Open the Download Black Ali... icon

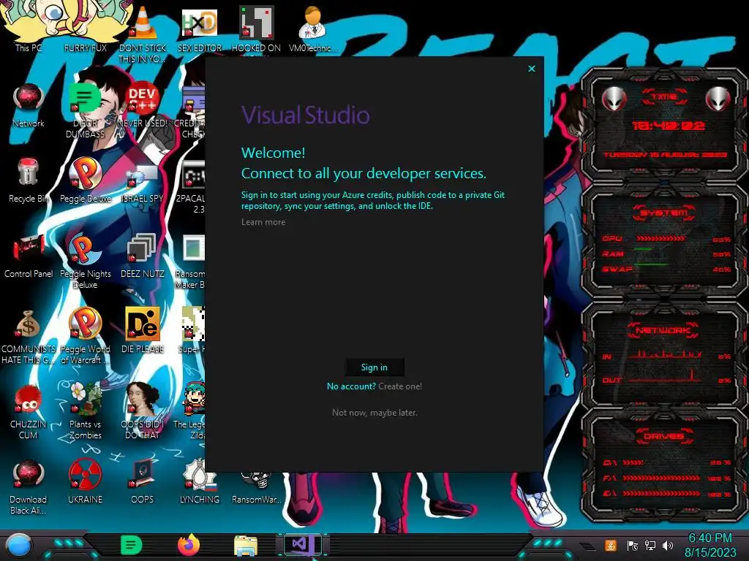click(29, 487)
